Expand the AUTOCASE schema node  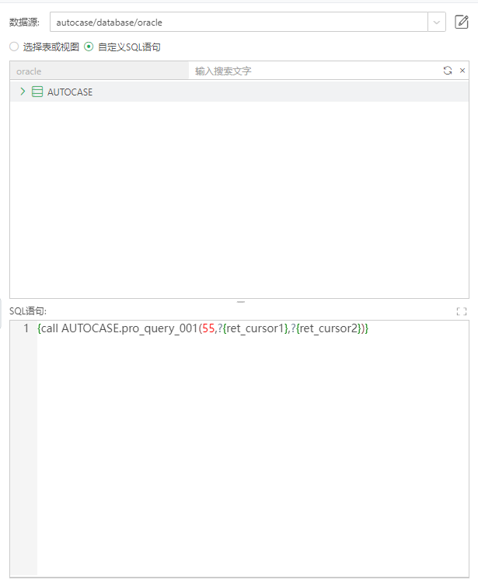23,92
